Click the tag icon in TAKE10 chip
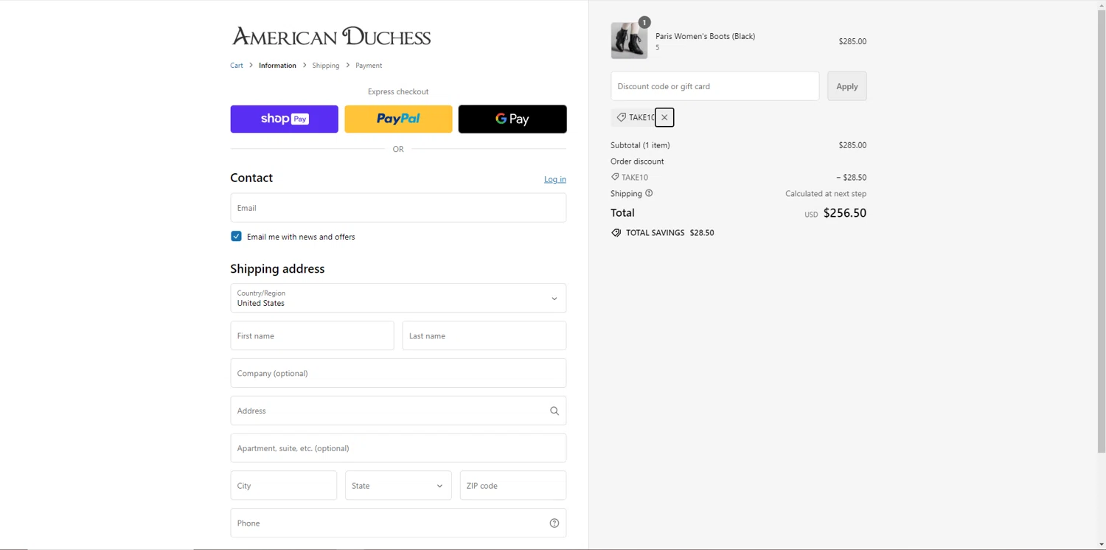 (x=621, y=117)
